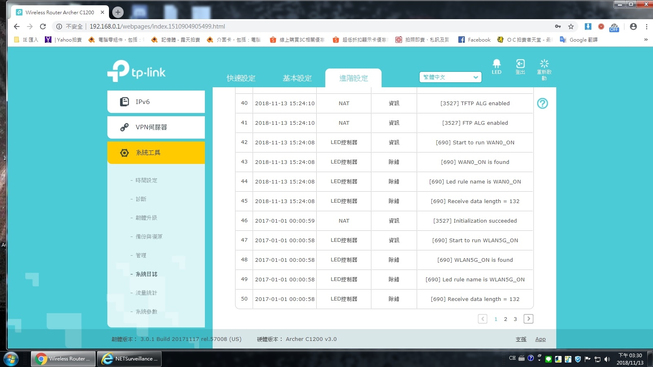
Task: Select 系統日誌 submenu item
Action: point(147,274)
